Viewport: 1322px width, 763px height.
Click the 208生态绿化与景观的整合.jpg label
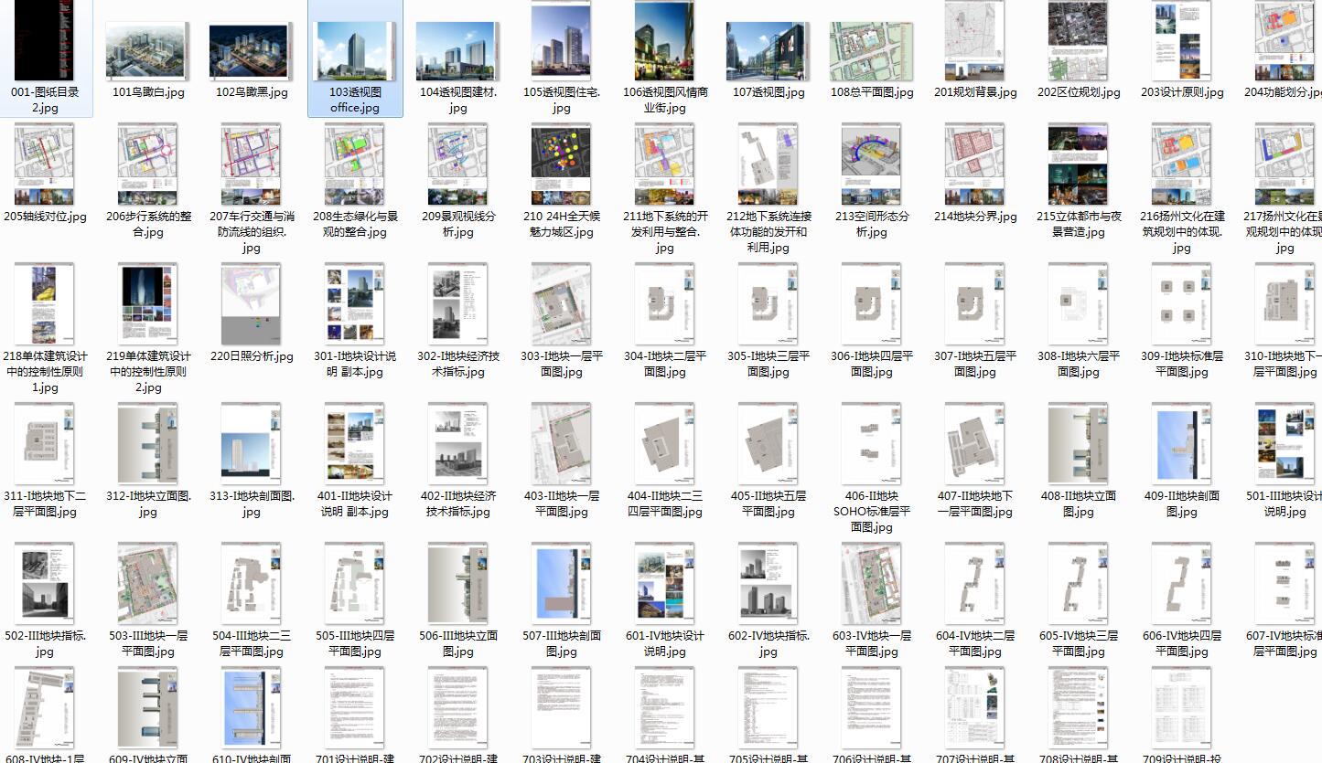click(355, 224)
